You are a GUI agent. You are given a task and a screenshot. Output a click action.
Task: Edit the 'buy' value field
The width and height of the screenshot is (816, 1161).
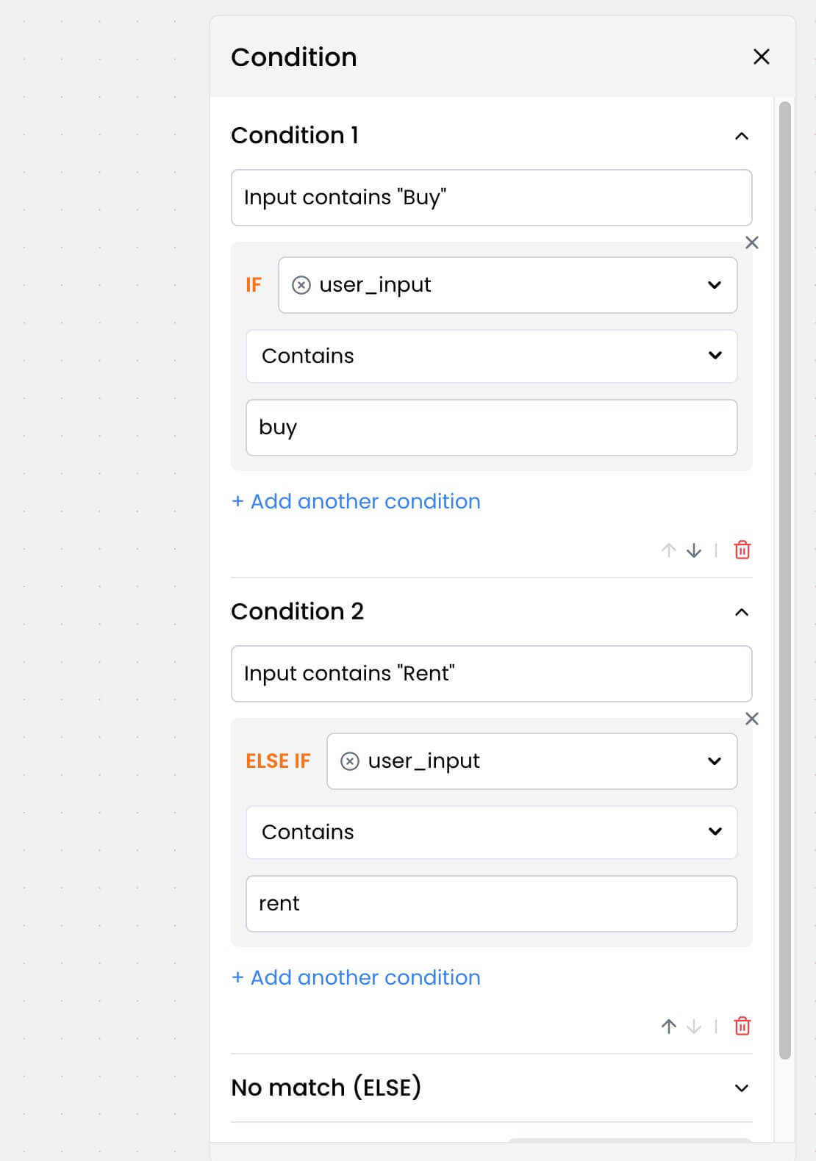coord(491,428)
